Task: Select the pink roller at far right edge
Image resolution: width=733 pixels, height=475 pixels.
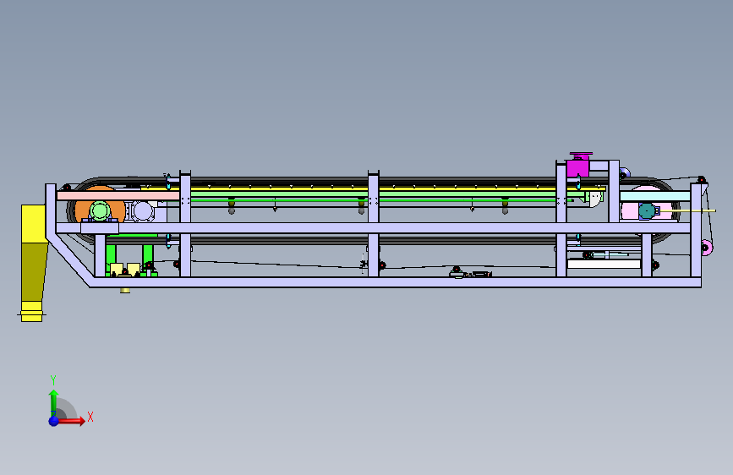Action: (707, 248)
